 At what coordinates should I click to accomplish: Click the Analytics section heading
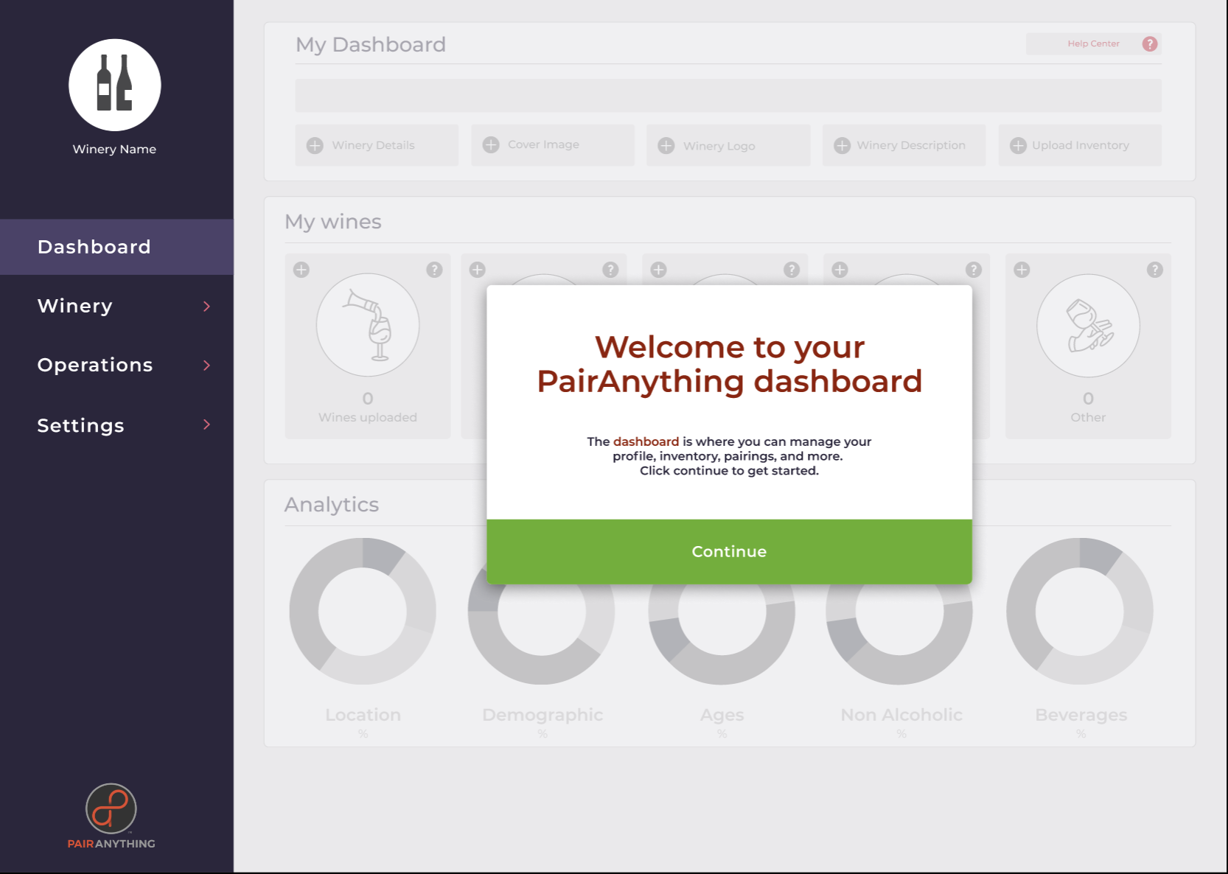click(332, 505)
